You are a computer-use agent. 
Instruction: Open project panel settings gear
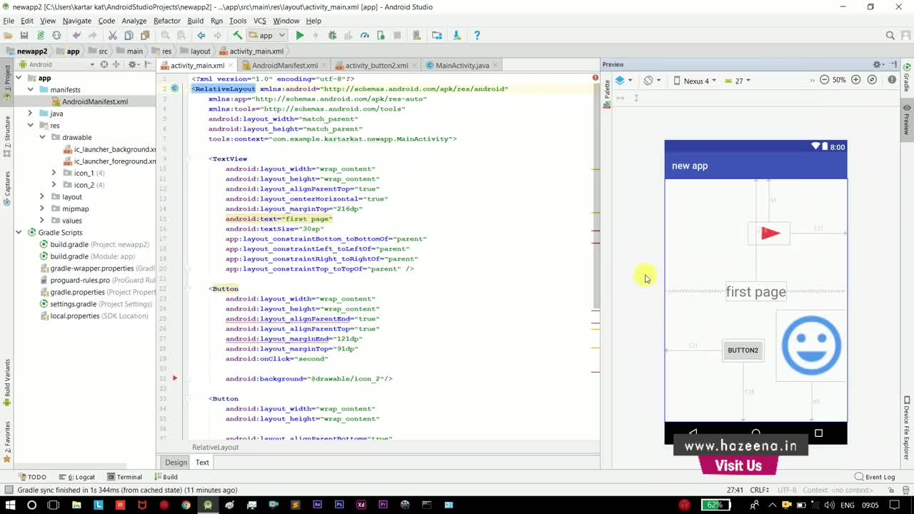pos(133,64)
